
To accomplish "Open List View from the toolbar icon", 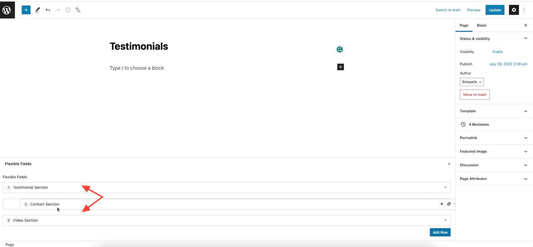I will 78,10.
